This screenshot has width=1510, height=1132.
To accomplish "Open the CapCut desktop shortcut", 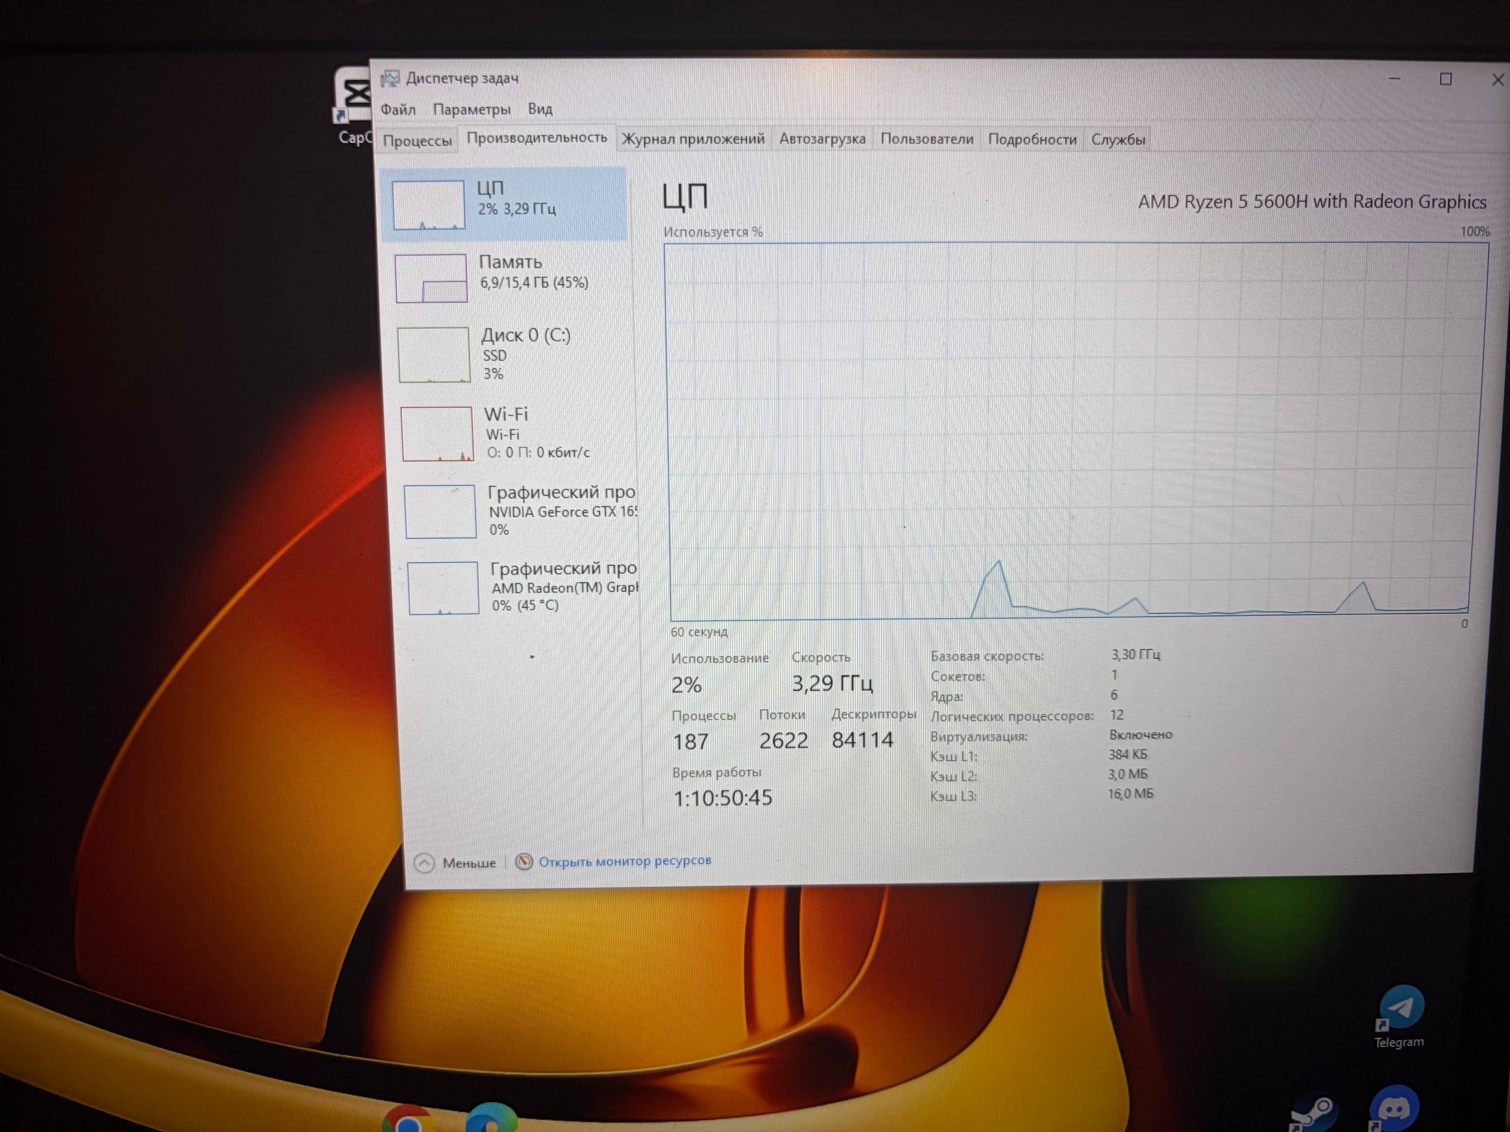I will pyautogui.click(x=353, y=106).
